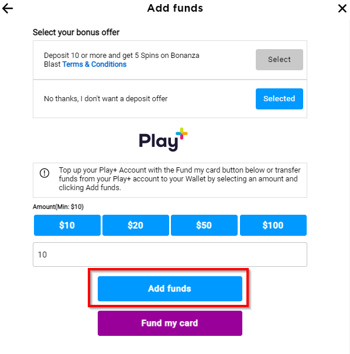Click the exclamation info icon

pyautogui.click(x=44, y=173)
